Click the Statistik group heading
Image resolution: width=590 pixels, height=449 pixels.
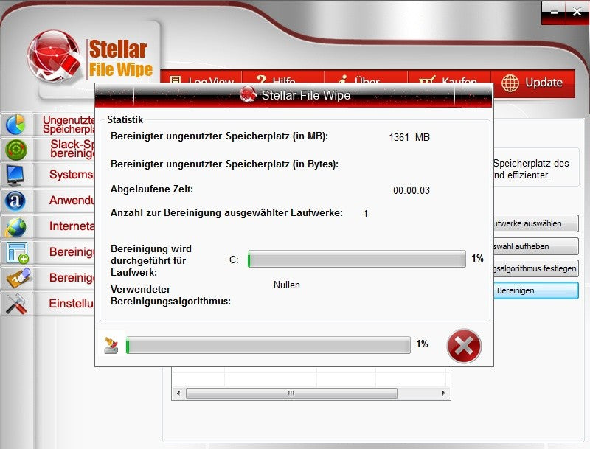coord(125,120)
